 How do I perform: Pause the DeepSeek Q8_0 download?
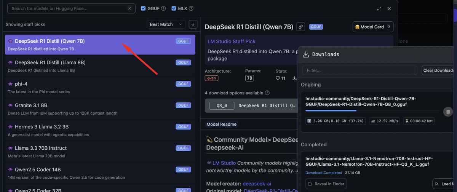tap(447, 112)
